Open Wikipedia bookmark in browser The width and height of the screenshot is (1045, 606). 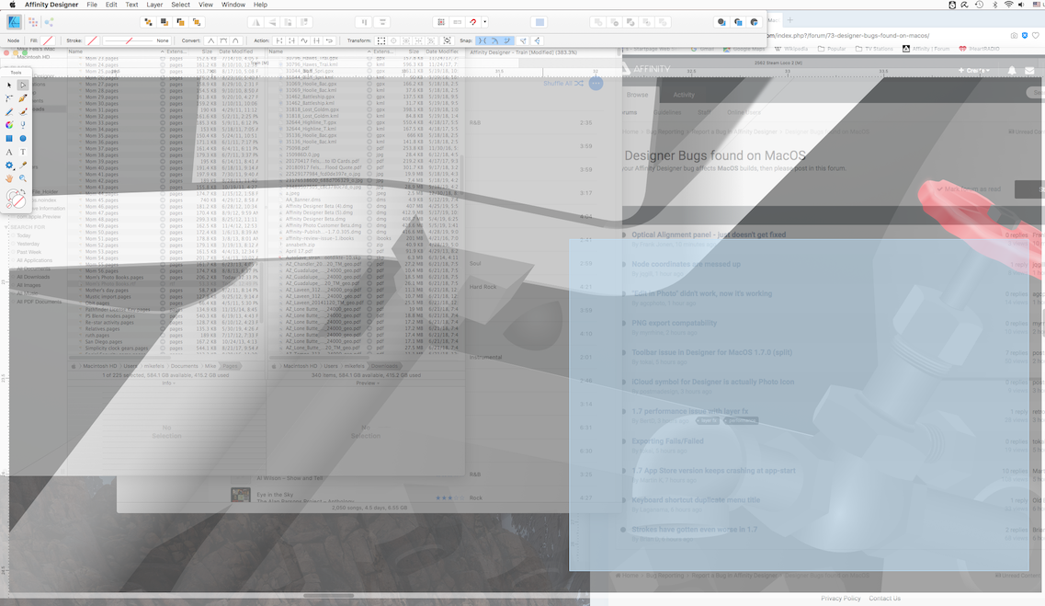pos(791,49)
